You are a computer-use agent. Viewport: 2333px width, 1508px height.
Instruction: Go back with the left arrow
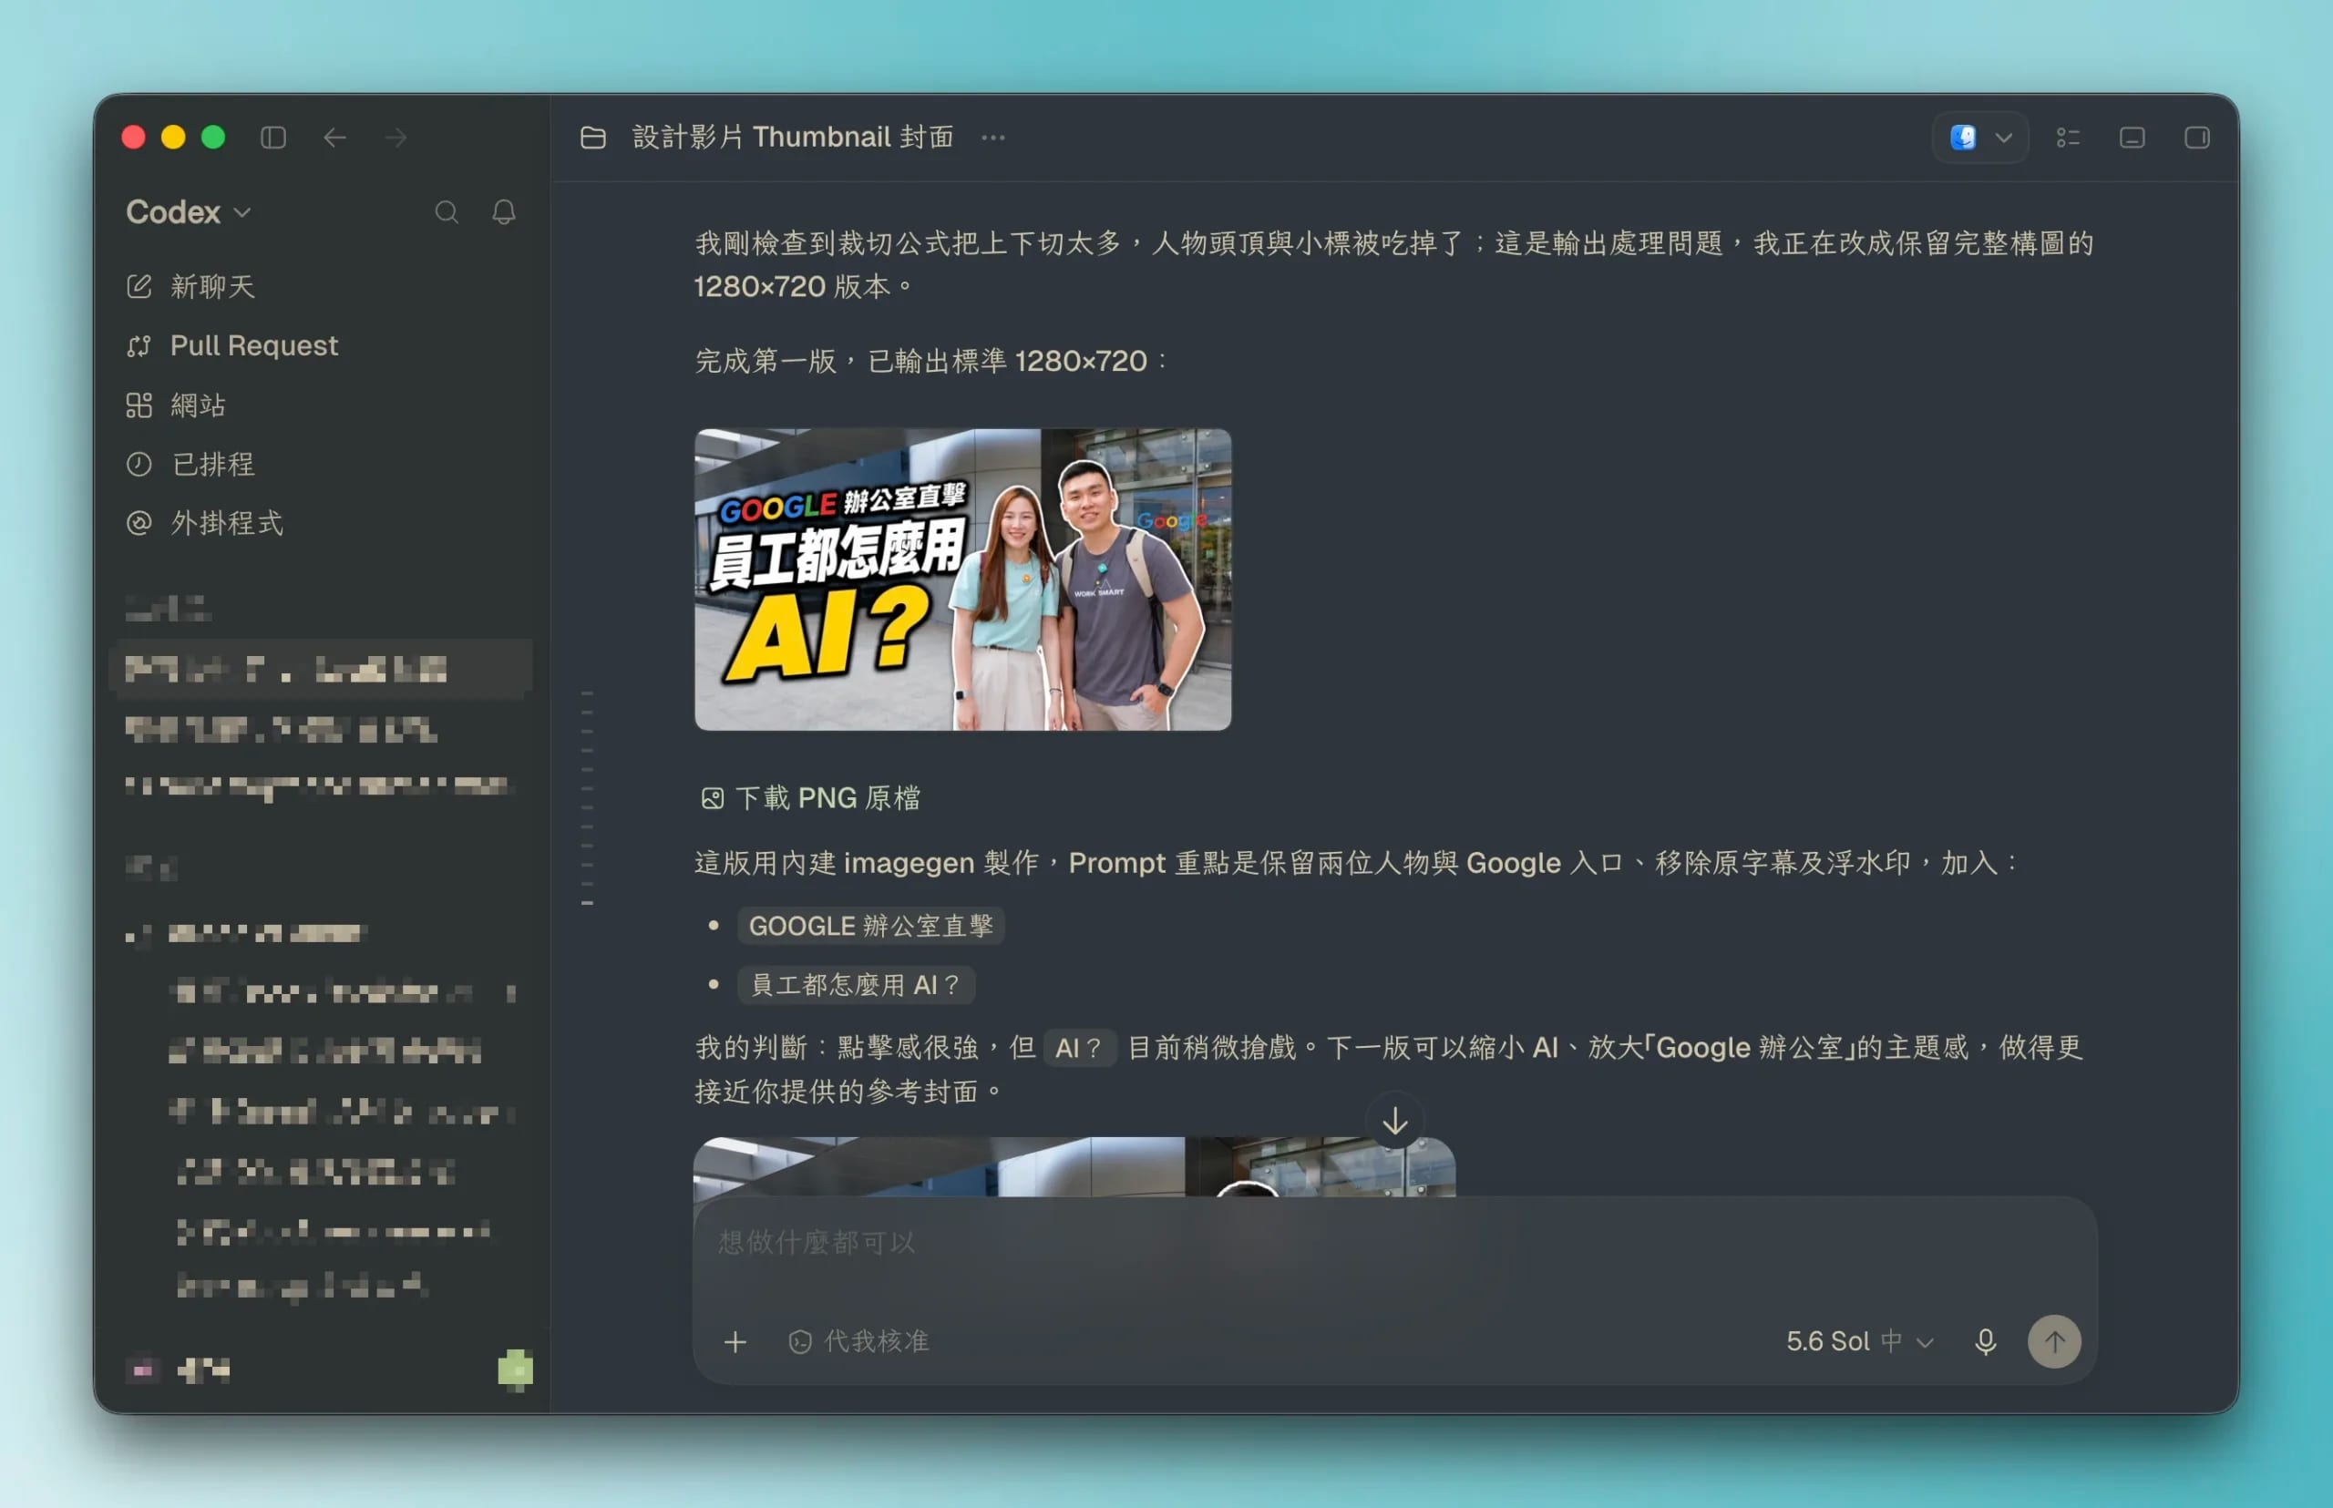click(335, 137)
